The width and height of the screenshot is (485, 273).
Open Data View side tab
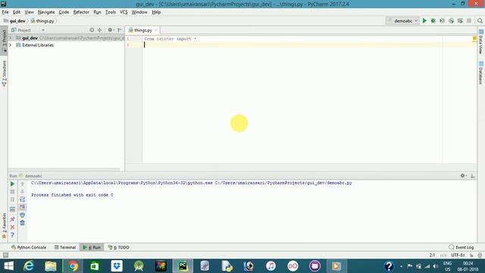pos(481,42)
